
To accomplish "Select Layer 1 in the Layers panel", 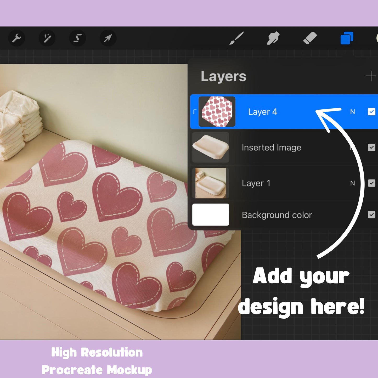I will (256, 183).
